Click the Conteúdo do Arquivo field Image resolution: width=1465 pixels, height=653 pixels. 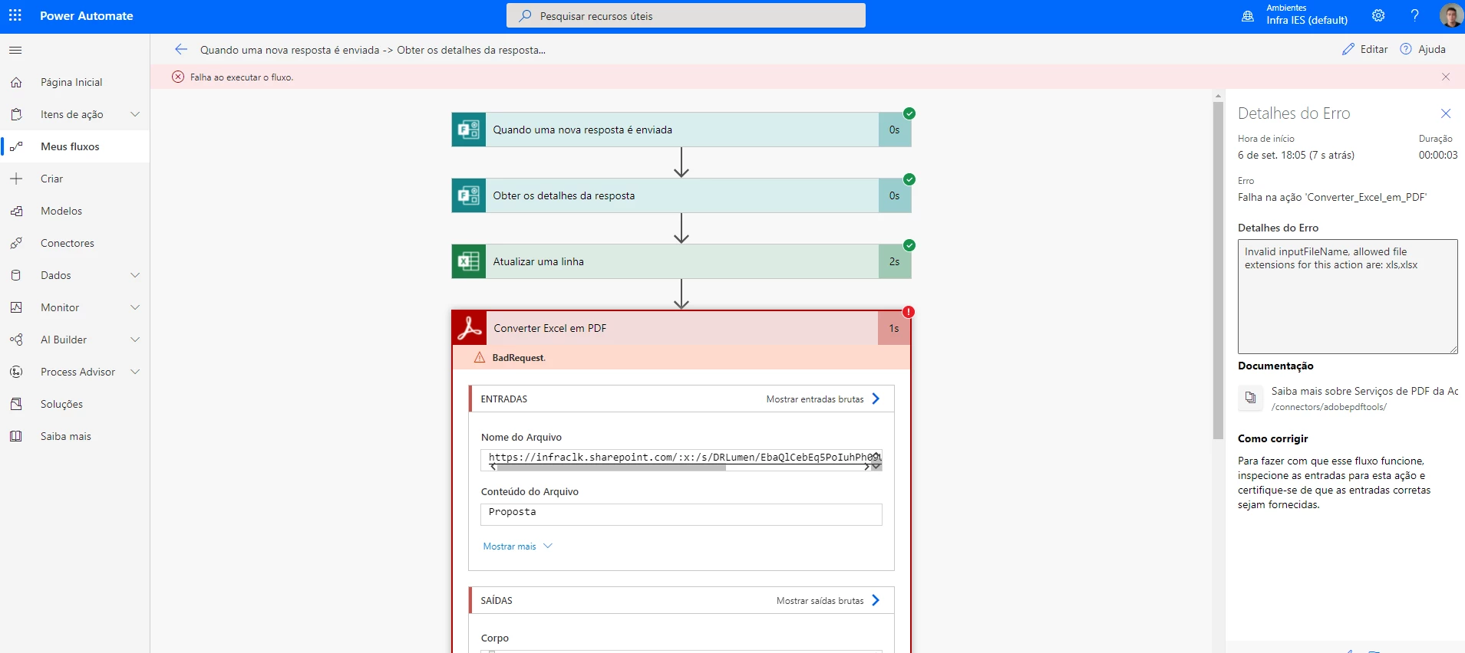pyautogui.click(x=681, y=514)
